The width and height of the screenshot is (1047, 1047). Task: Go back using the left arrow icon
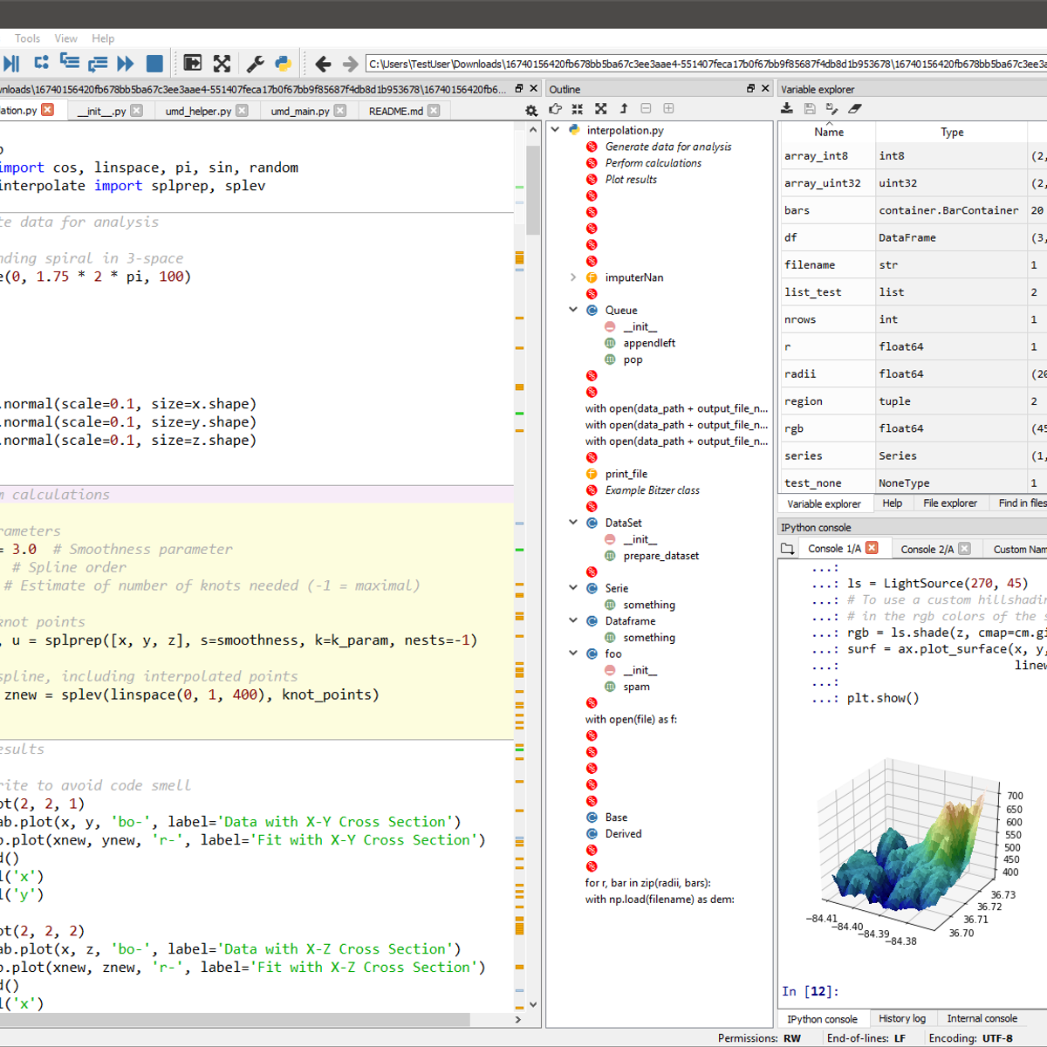pos(323,63)
